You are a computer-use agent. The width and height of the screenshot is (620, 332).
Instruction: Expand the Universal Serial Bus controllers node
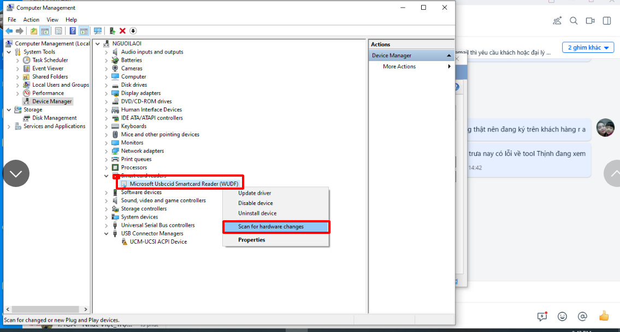point(106,225)
